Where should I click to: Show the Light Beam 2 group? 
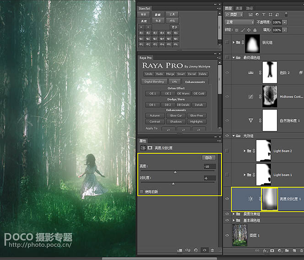click(x=227, y=151)
